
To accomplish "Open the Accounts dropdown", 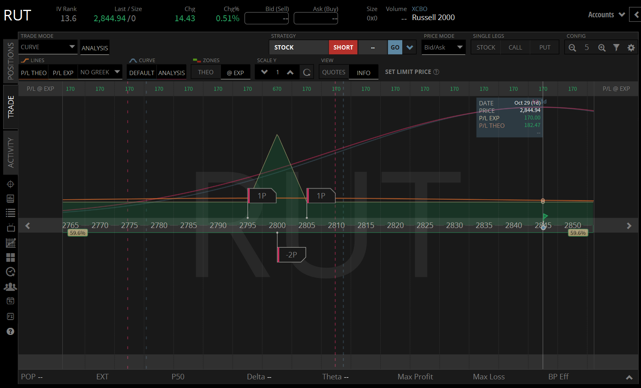I will 606,15.
